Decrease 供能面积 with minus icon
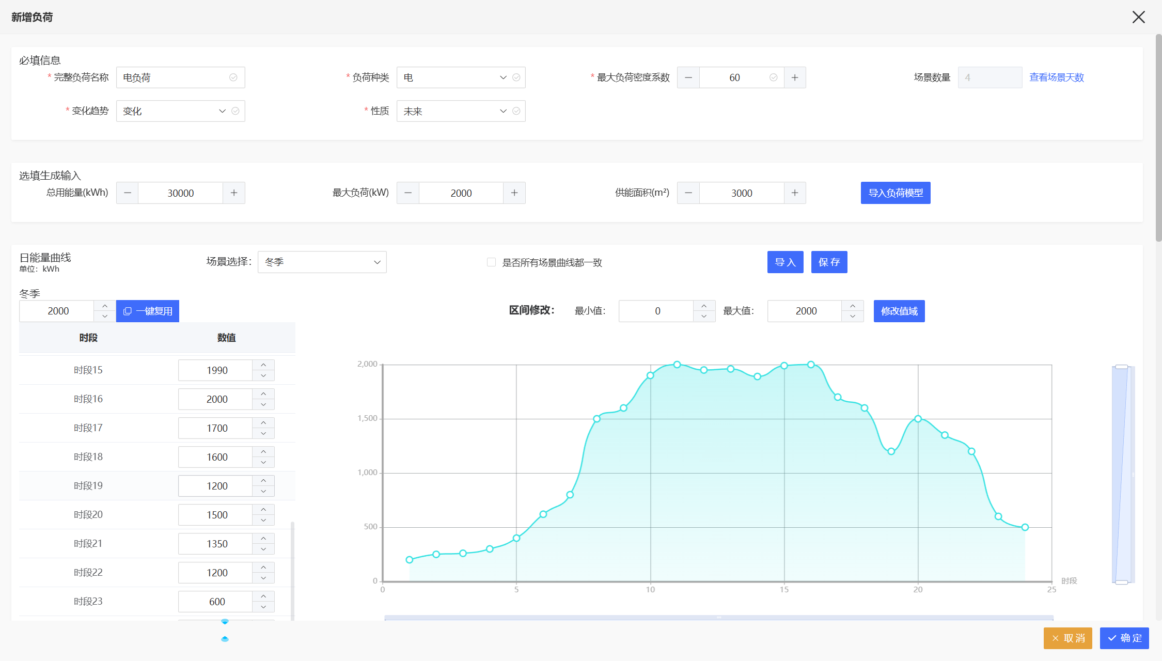1162x661 pixels. pyautogui.click(x=688, y=193)
